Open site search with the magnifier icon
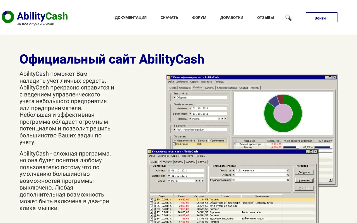The width and height of the screenshot is (357, 223). [288, 18]
